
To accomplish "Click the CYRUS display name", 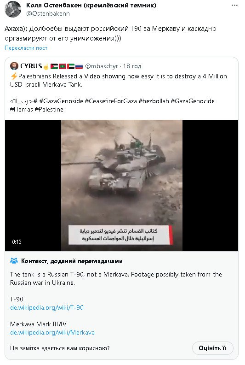I will click(x=31, y=66).
